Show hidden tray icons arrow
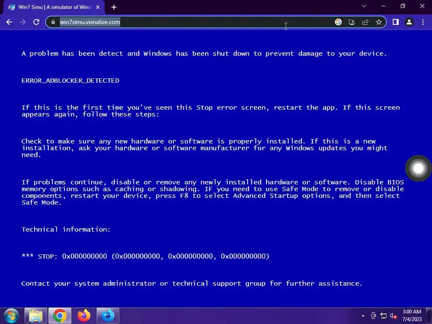Viewport: 432px width, 324px height. point(363,316)
